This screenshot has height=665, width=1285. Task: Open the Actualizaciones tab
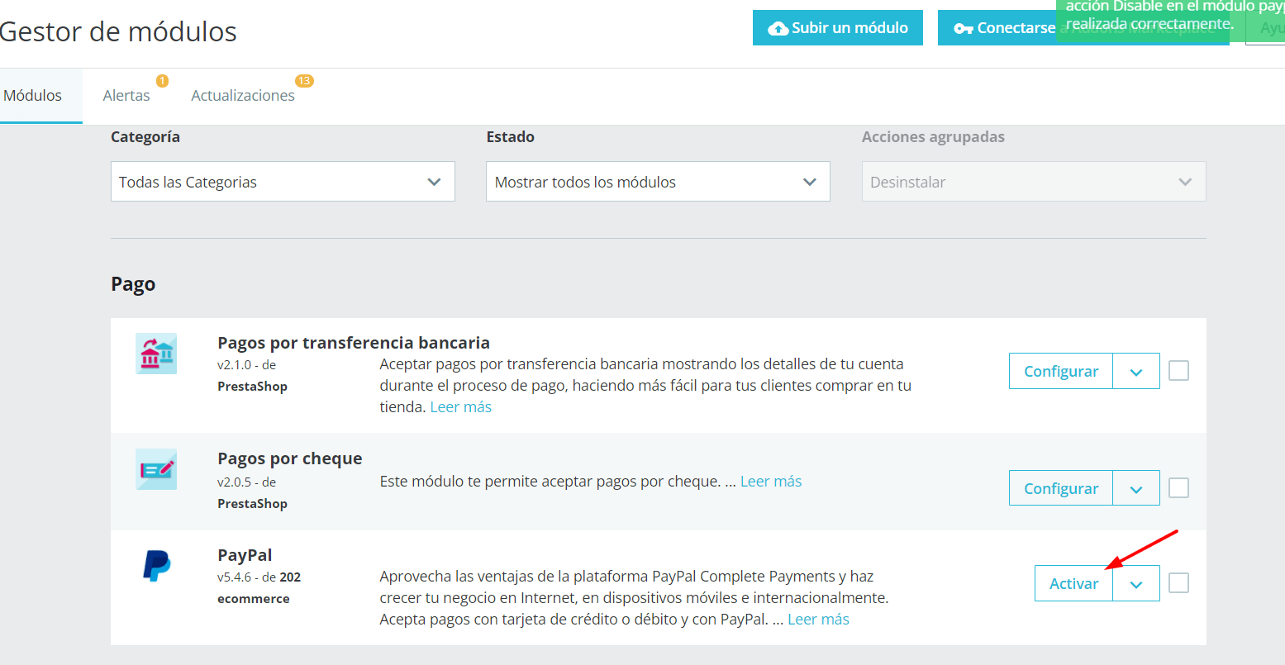tap(243, 96)
